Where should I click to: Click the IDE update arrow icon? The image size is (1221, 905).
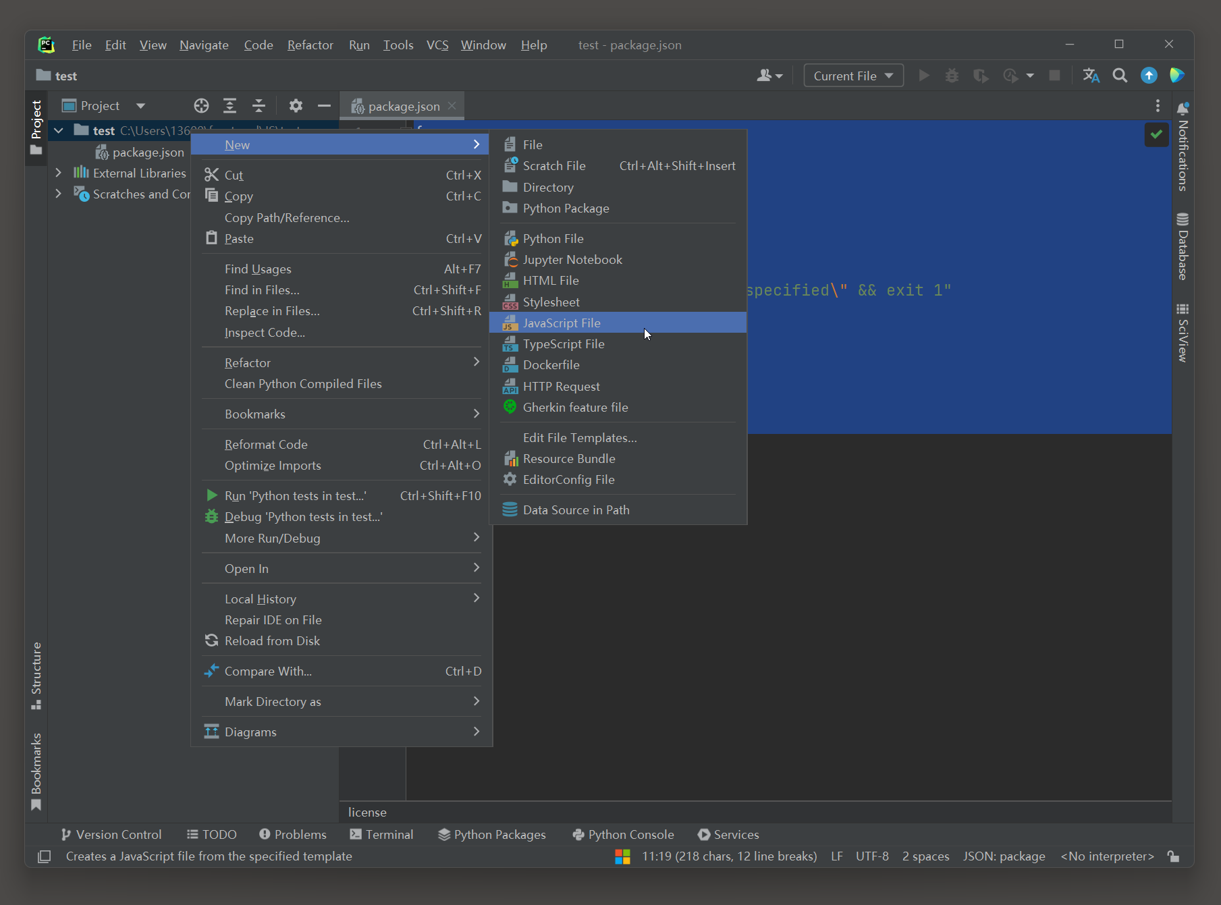(x=1149, y=76)
